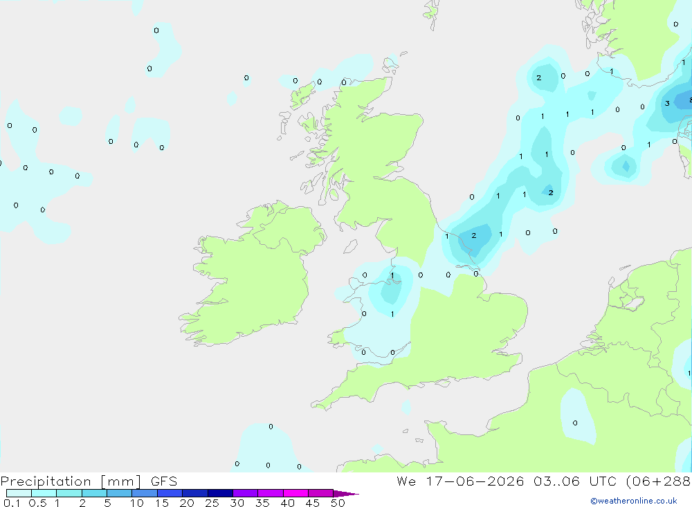Image resolution: width=692 pixels, height=507 pixels.
Task: Click the 'GFS' model label
Action: (164, 481)
